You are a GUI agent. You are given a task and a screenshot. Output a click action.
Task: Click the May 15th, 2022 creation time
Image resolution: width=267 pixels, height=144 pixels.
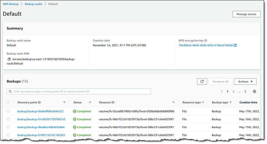click(x=249, y=127)
